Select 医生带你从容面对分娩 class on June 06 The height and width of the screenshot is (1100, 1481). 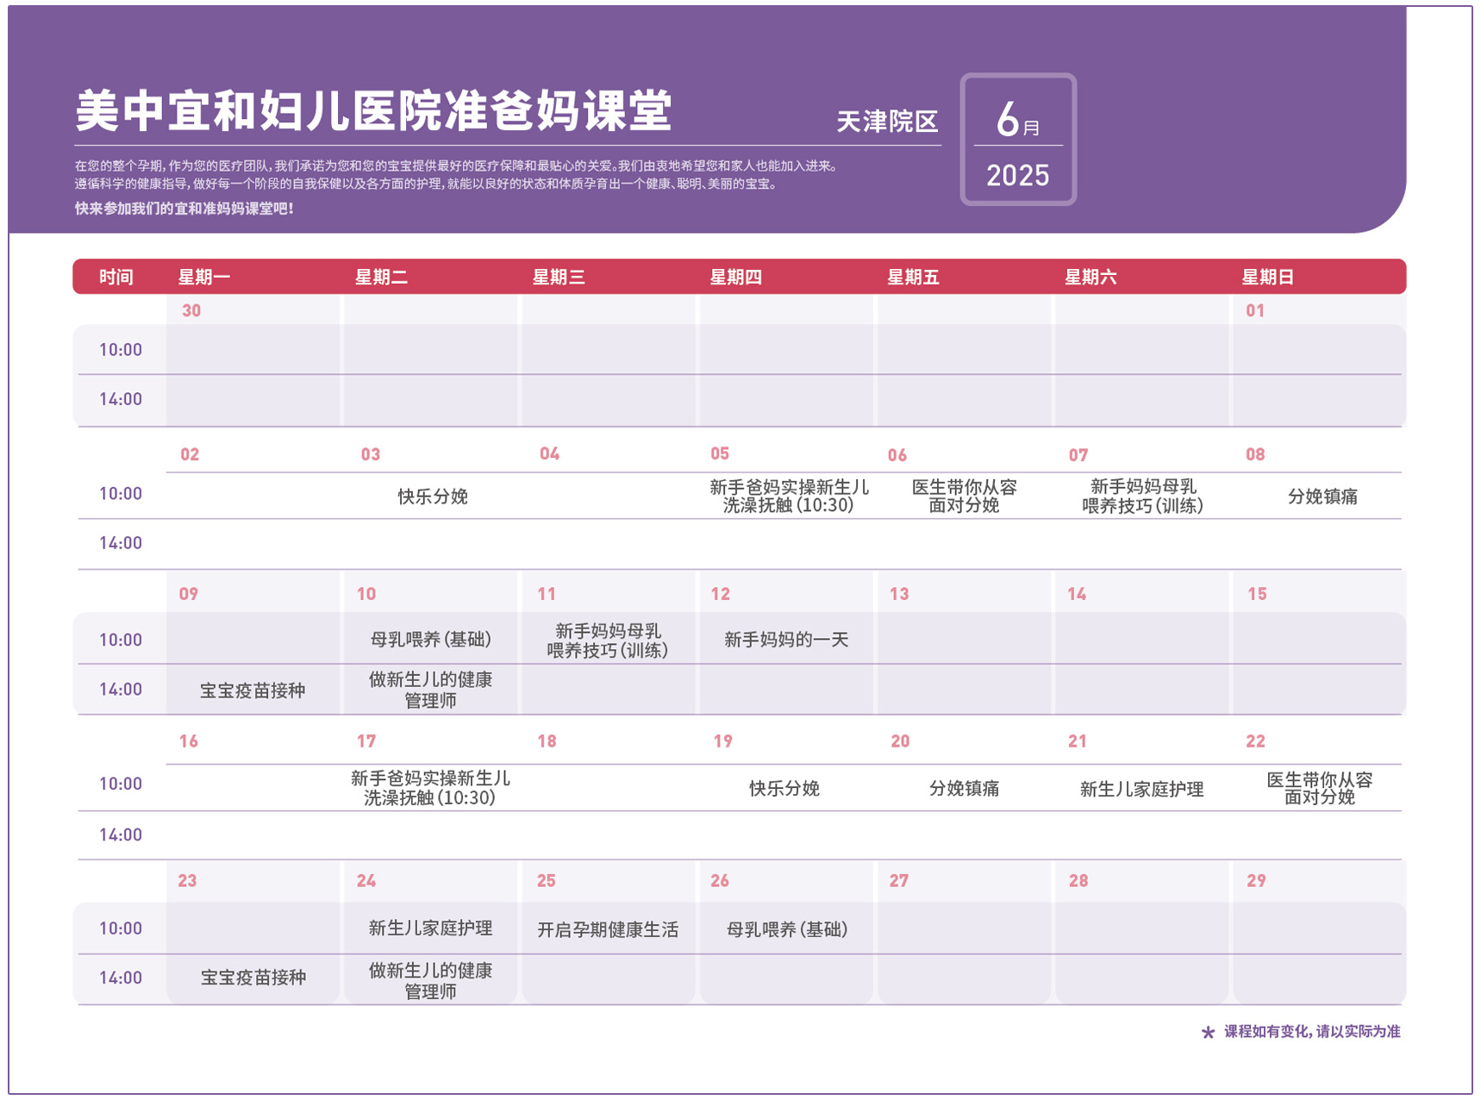pyautogui.click(x=964, y=496)
